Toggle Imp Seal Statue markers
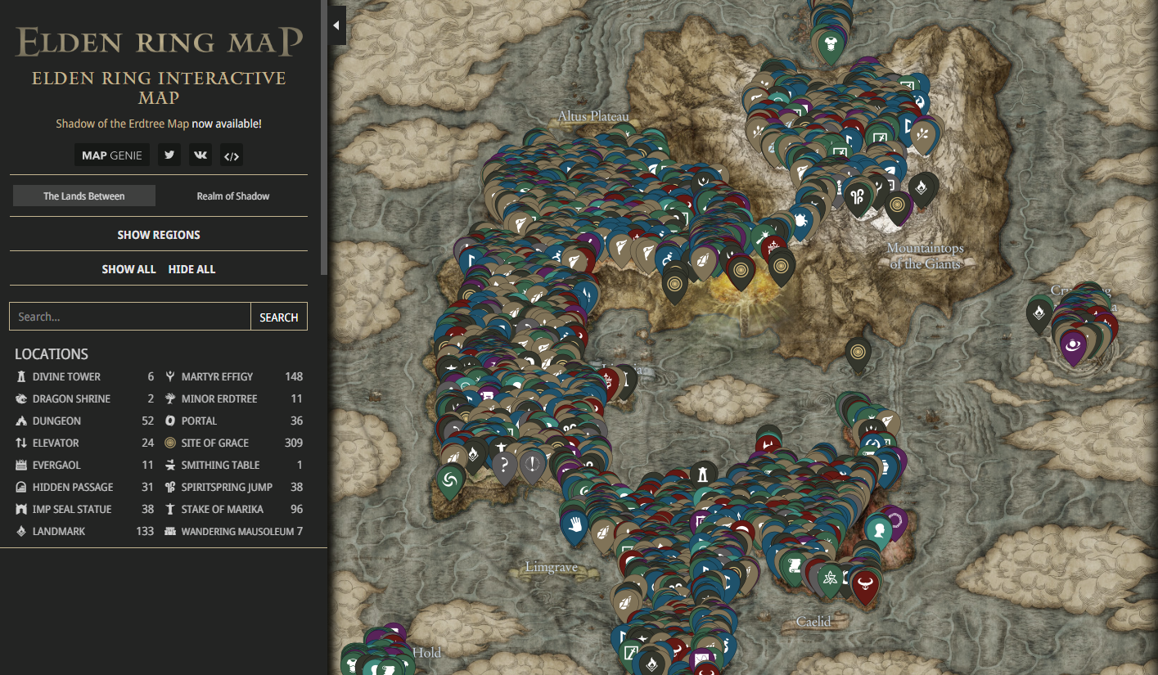Image resolution: width=1158 pixels, height=675 pixels. (x=84, y=509)
